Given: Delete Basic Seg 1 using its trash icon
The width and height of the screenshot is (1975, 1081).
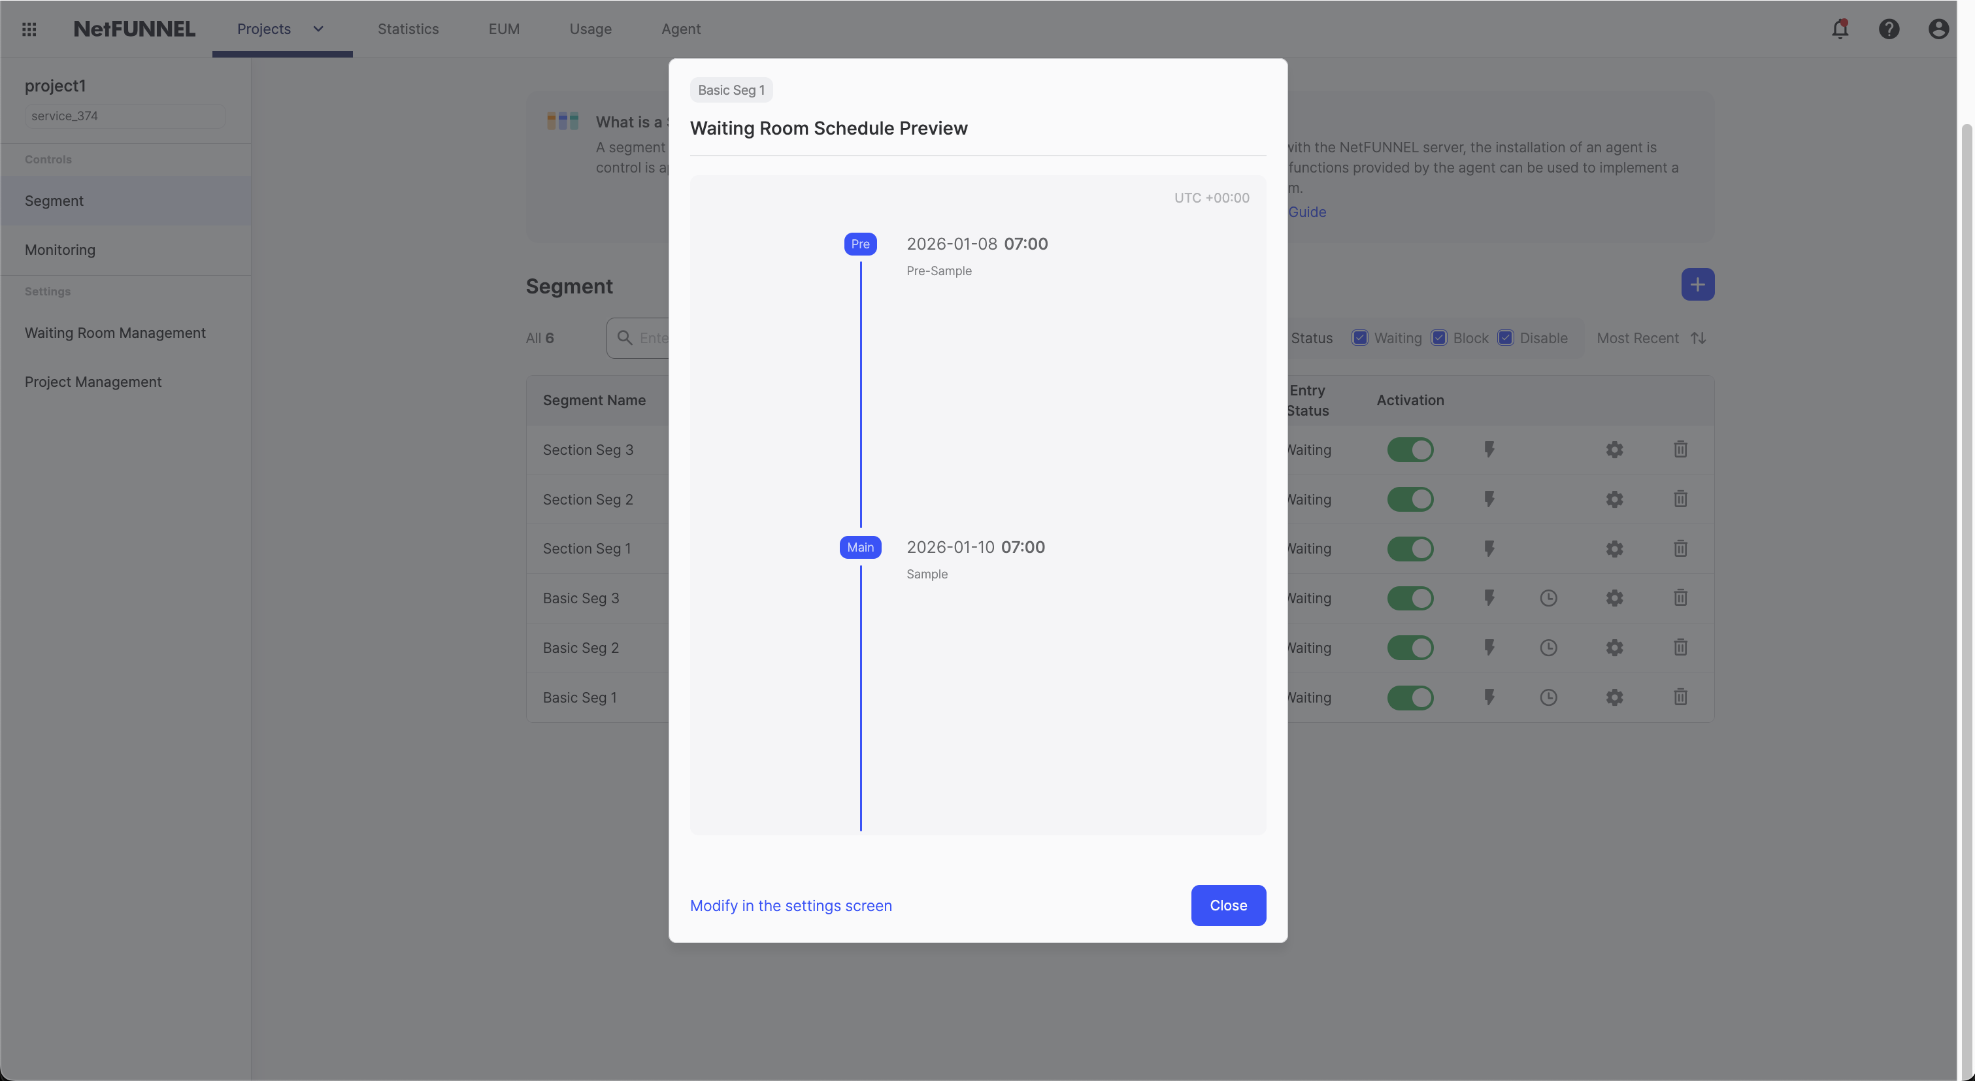Looking at the screenshot, I should point(1680,697).
